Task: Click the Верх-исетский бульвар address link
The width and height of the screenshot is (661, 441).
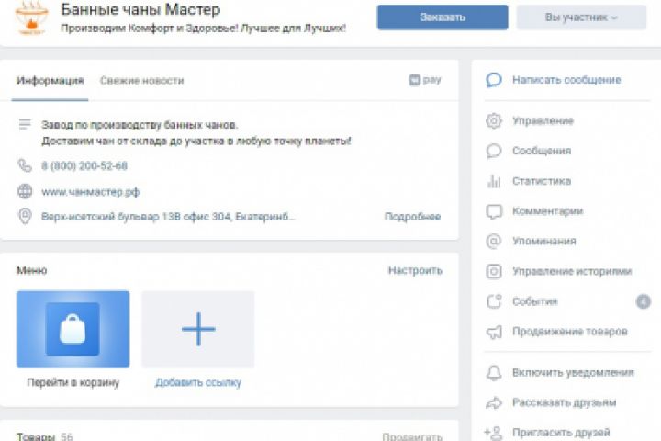Action: (168, 217)
